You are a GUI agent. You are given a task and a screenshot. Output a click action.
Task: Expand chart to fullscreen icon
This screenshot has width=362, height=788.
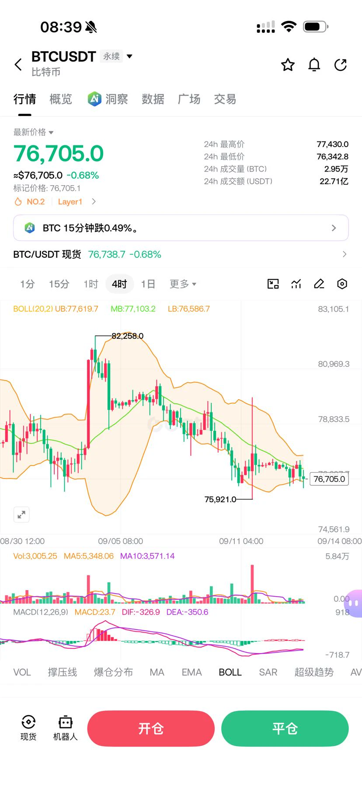pyautogui.click(x=21, y=515)
